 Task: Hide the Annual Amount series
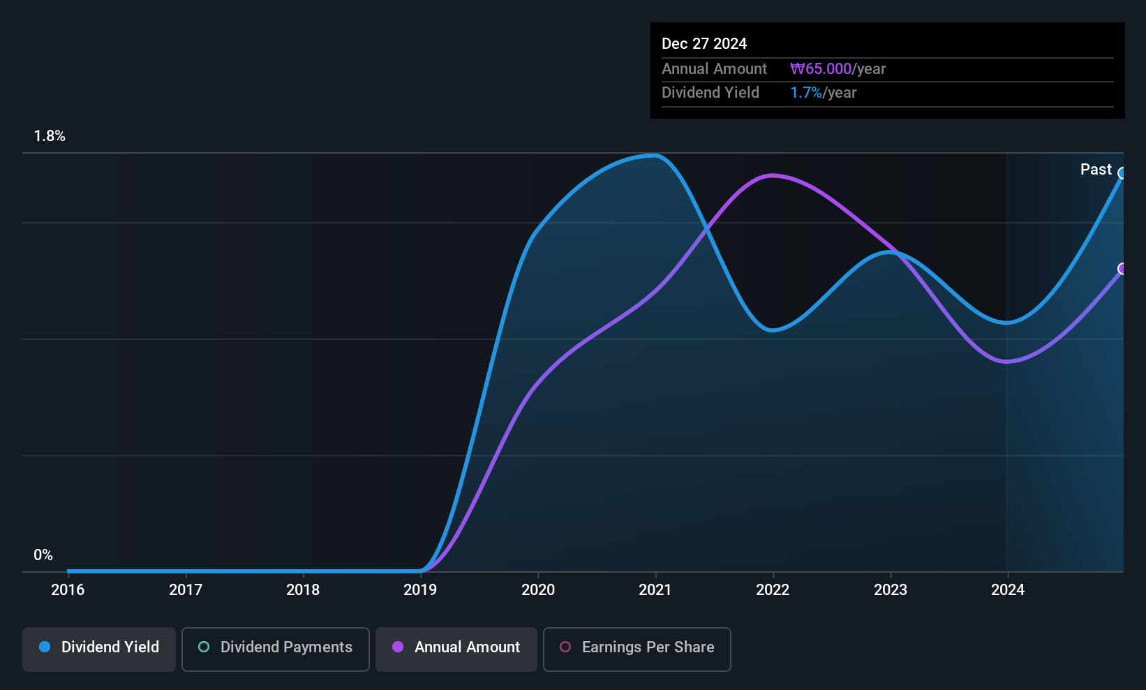(456, 649)
